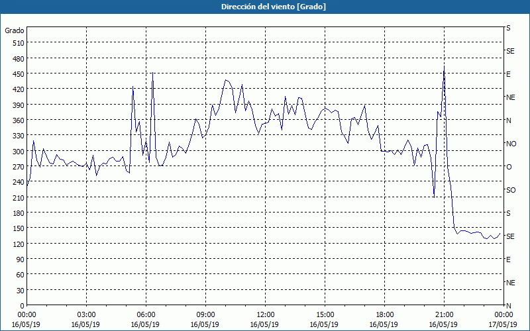Click the 'O' compass direction label
Image resolution: width=530 pixels, height=331 pixels.
[x=509, y=167]
